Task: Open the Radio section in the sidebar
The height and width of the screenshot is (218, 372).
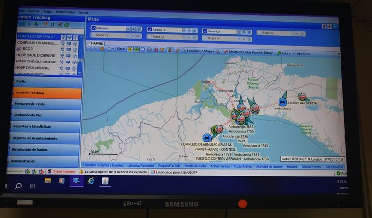Action: tap(47, 81)
